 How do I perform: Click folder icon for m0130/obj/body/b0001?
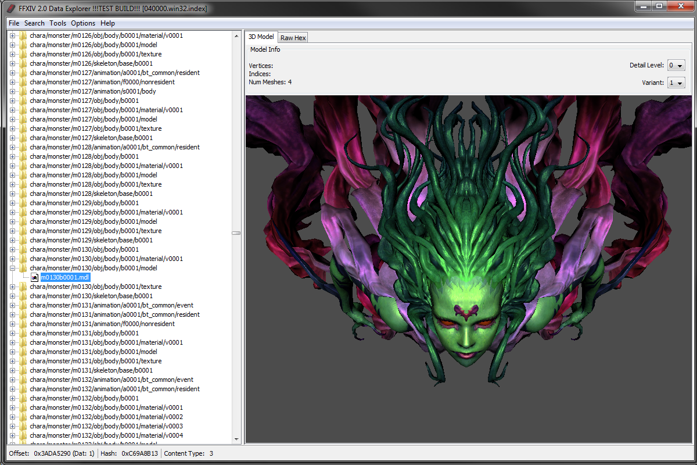[x=23, y=249]
